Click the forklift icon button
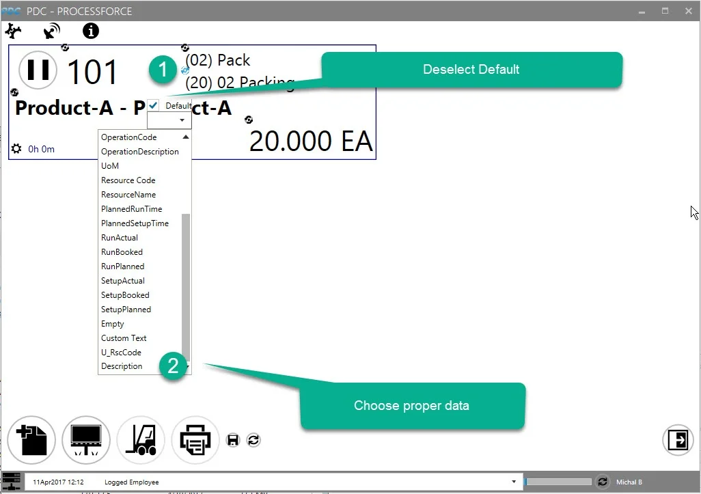 pos(141,440)
